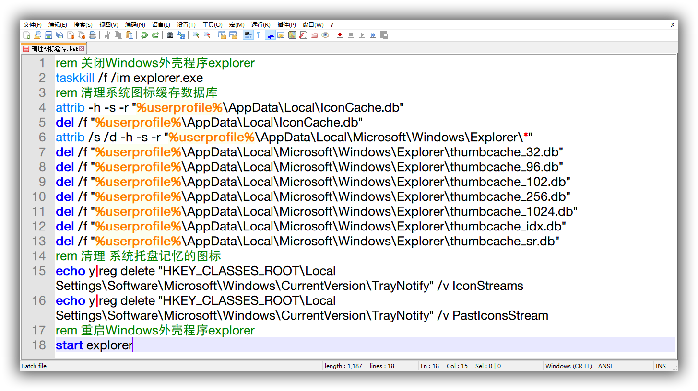Open the 插件(P) menu
The height and width of the screenshot is (391, 698).
point(286,24)
